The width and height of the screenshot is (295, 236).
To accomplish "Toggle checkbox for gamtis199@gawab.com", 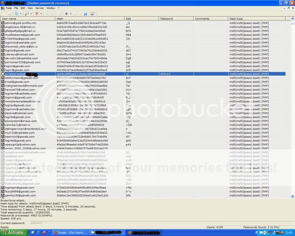I will [3, 195].
